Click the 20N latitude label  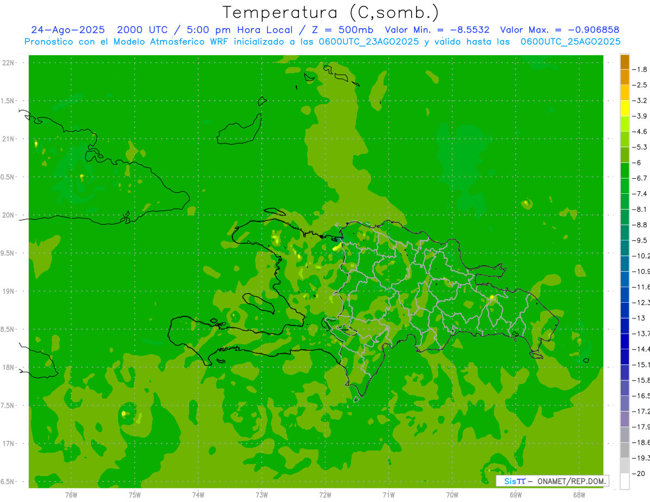tap(8, 216)
